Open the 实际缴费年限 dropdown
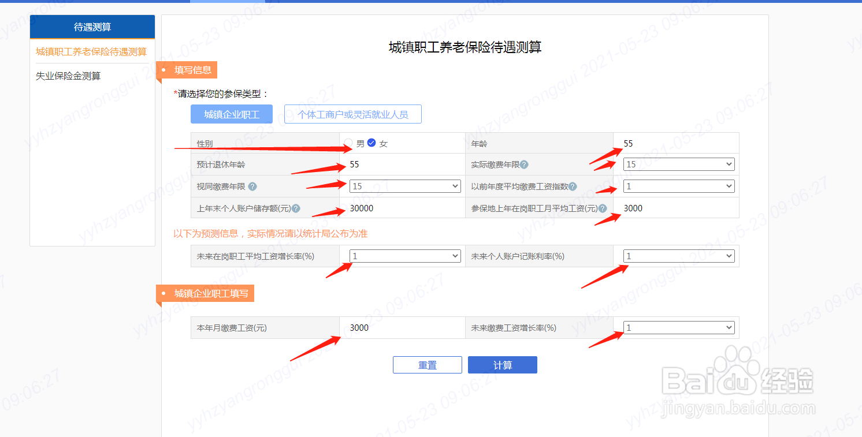Viewport: 862px width, 437px height. click(x=679, y=165)
